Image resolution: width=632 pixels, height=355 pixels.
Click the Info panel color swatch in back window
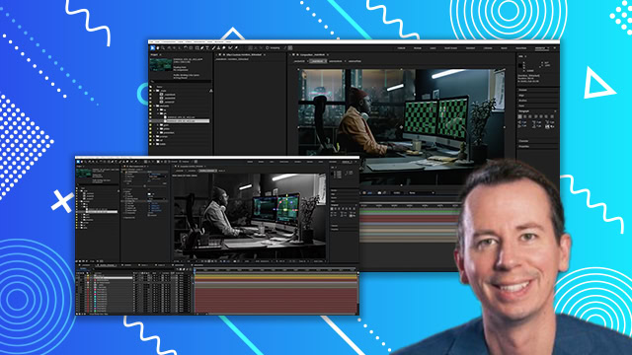(520, 66)
